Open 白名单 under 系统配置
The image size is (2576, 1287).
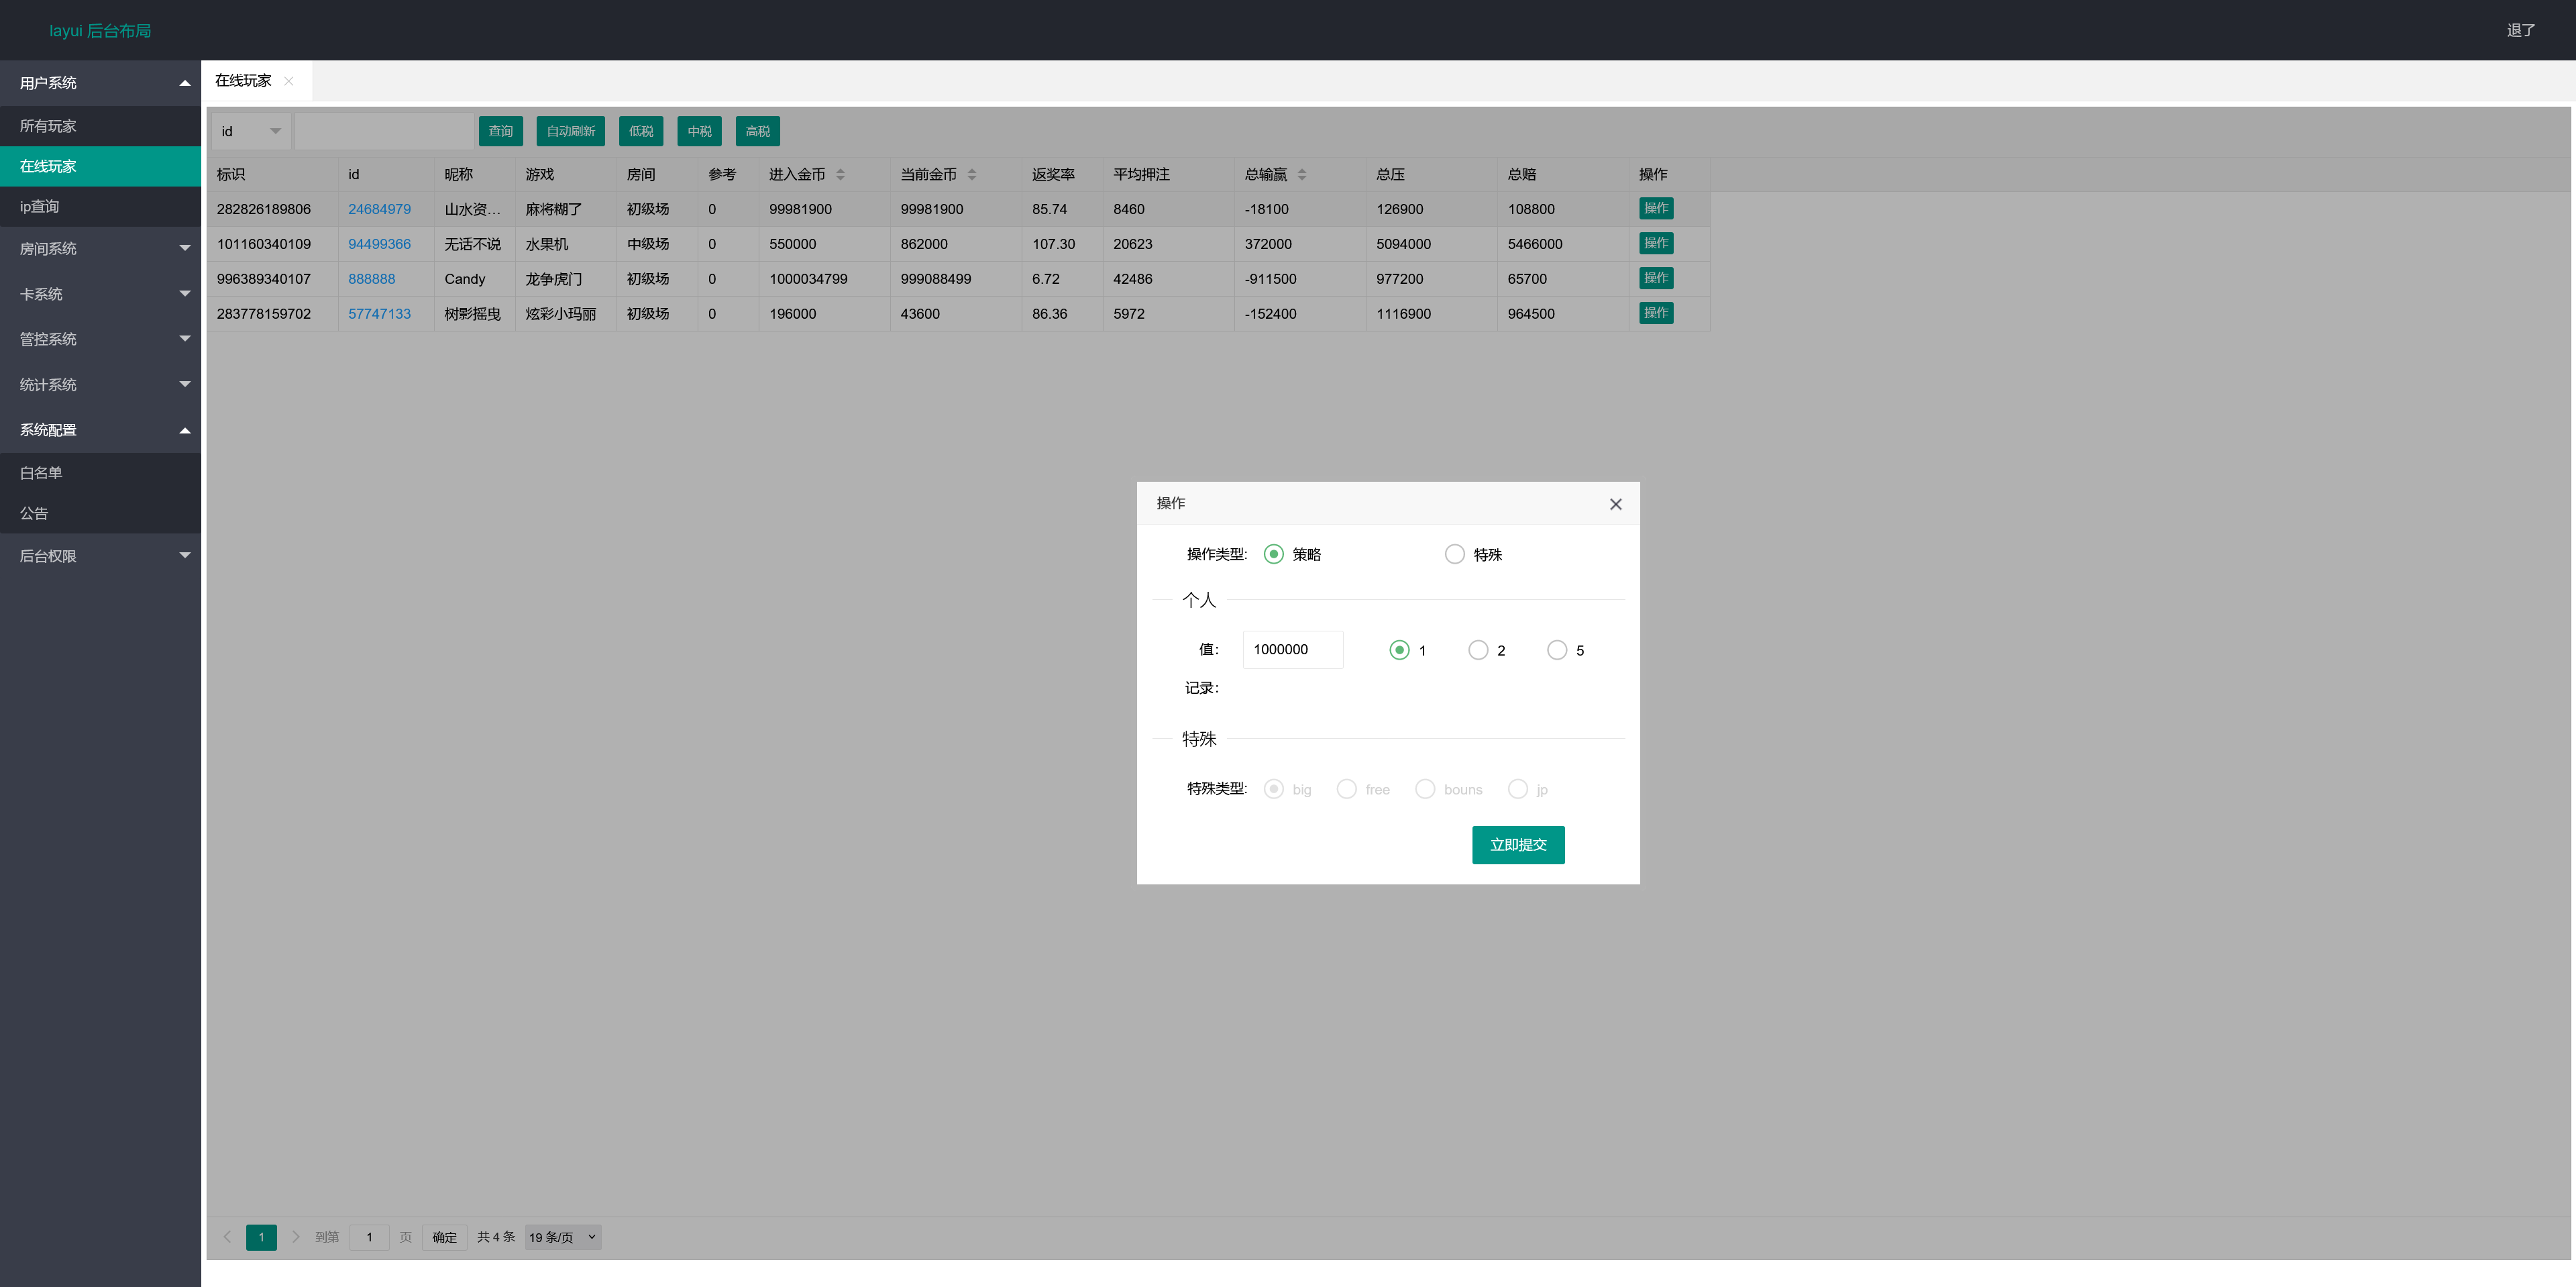[41, 472]
